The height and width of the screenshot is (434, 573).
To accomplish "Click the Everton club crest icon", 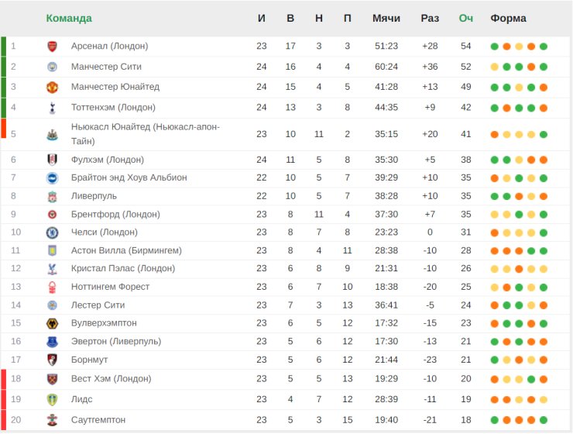I will pos(52,342).
